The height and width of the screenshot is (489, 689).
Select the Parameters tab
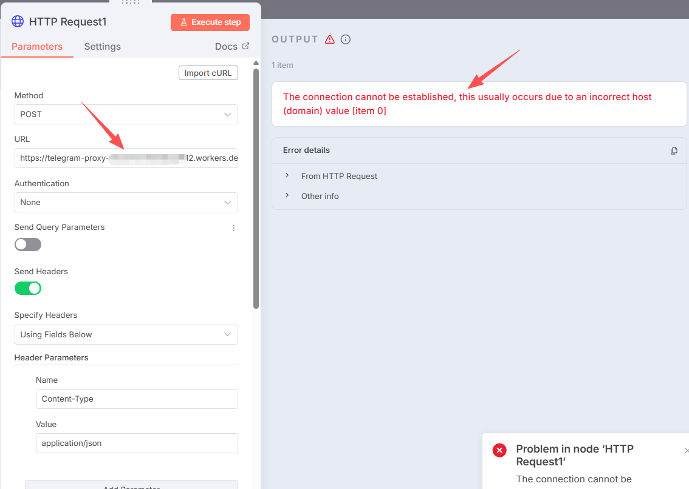point(37,47)
